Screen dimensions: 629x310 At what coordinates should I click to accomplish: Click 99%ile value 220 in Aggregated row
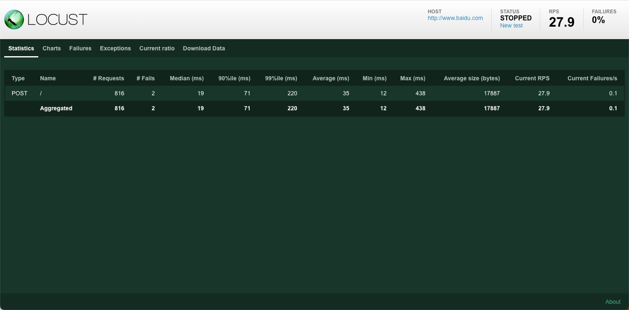292,108
